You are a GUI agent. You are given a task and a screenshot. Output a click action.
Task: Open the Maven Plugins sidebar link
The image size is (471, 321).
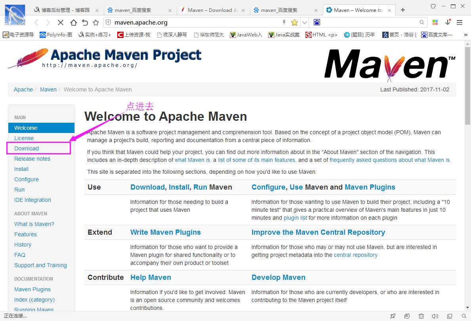click(x=32, y=289)
